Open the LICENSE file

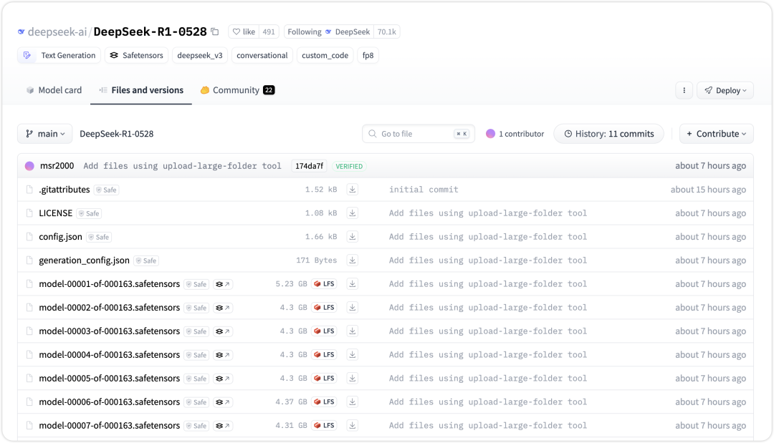pyautogui.click(x=56, y=213)
